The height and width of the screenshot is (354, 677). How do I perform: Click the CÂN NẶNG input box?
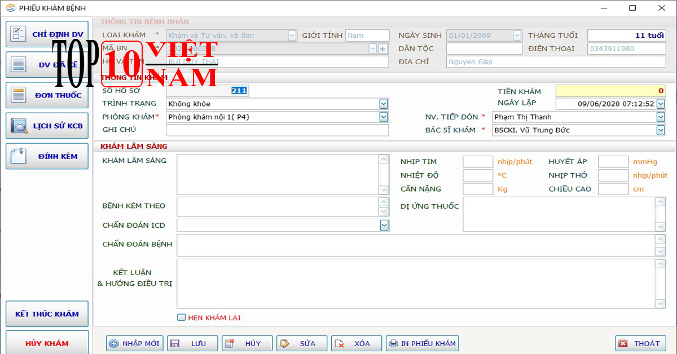coord(478,189)
